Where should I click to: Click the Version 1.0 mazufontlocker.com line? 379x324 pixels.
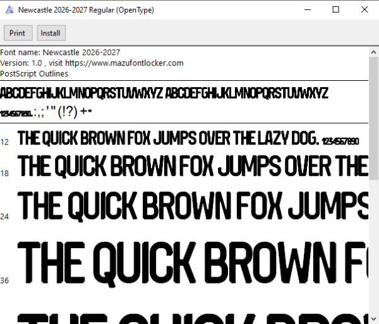pos(92,63)
